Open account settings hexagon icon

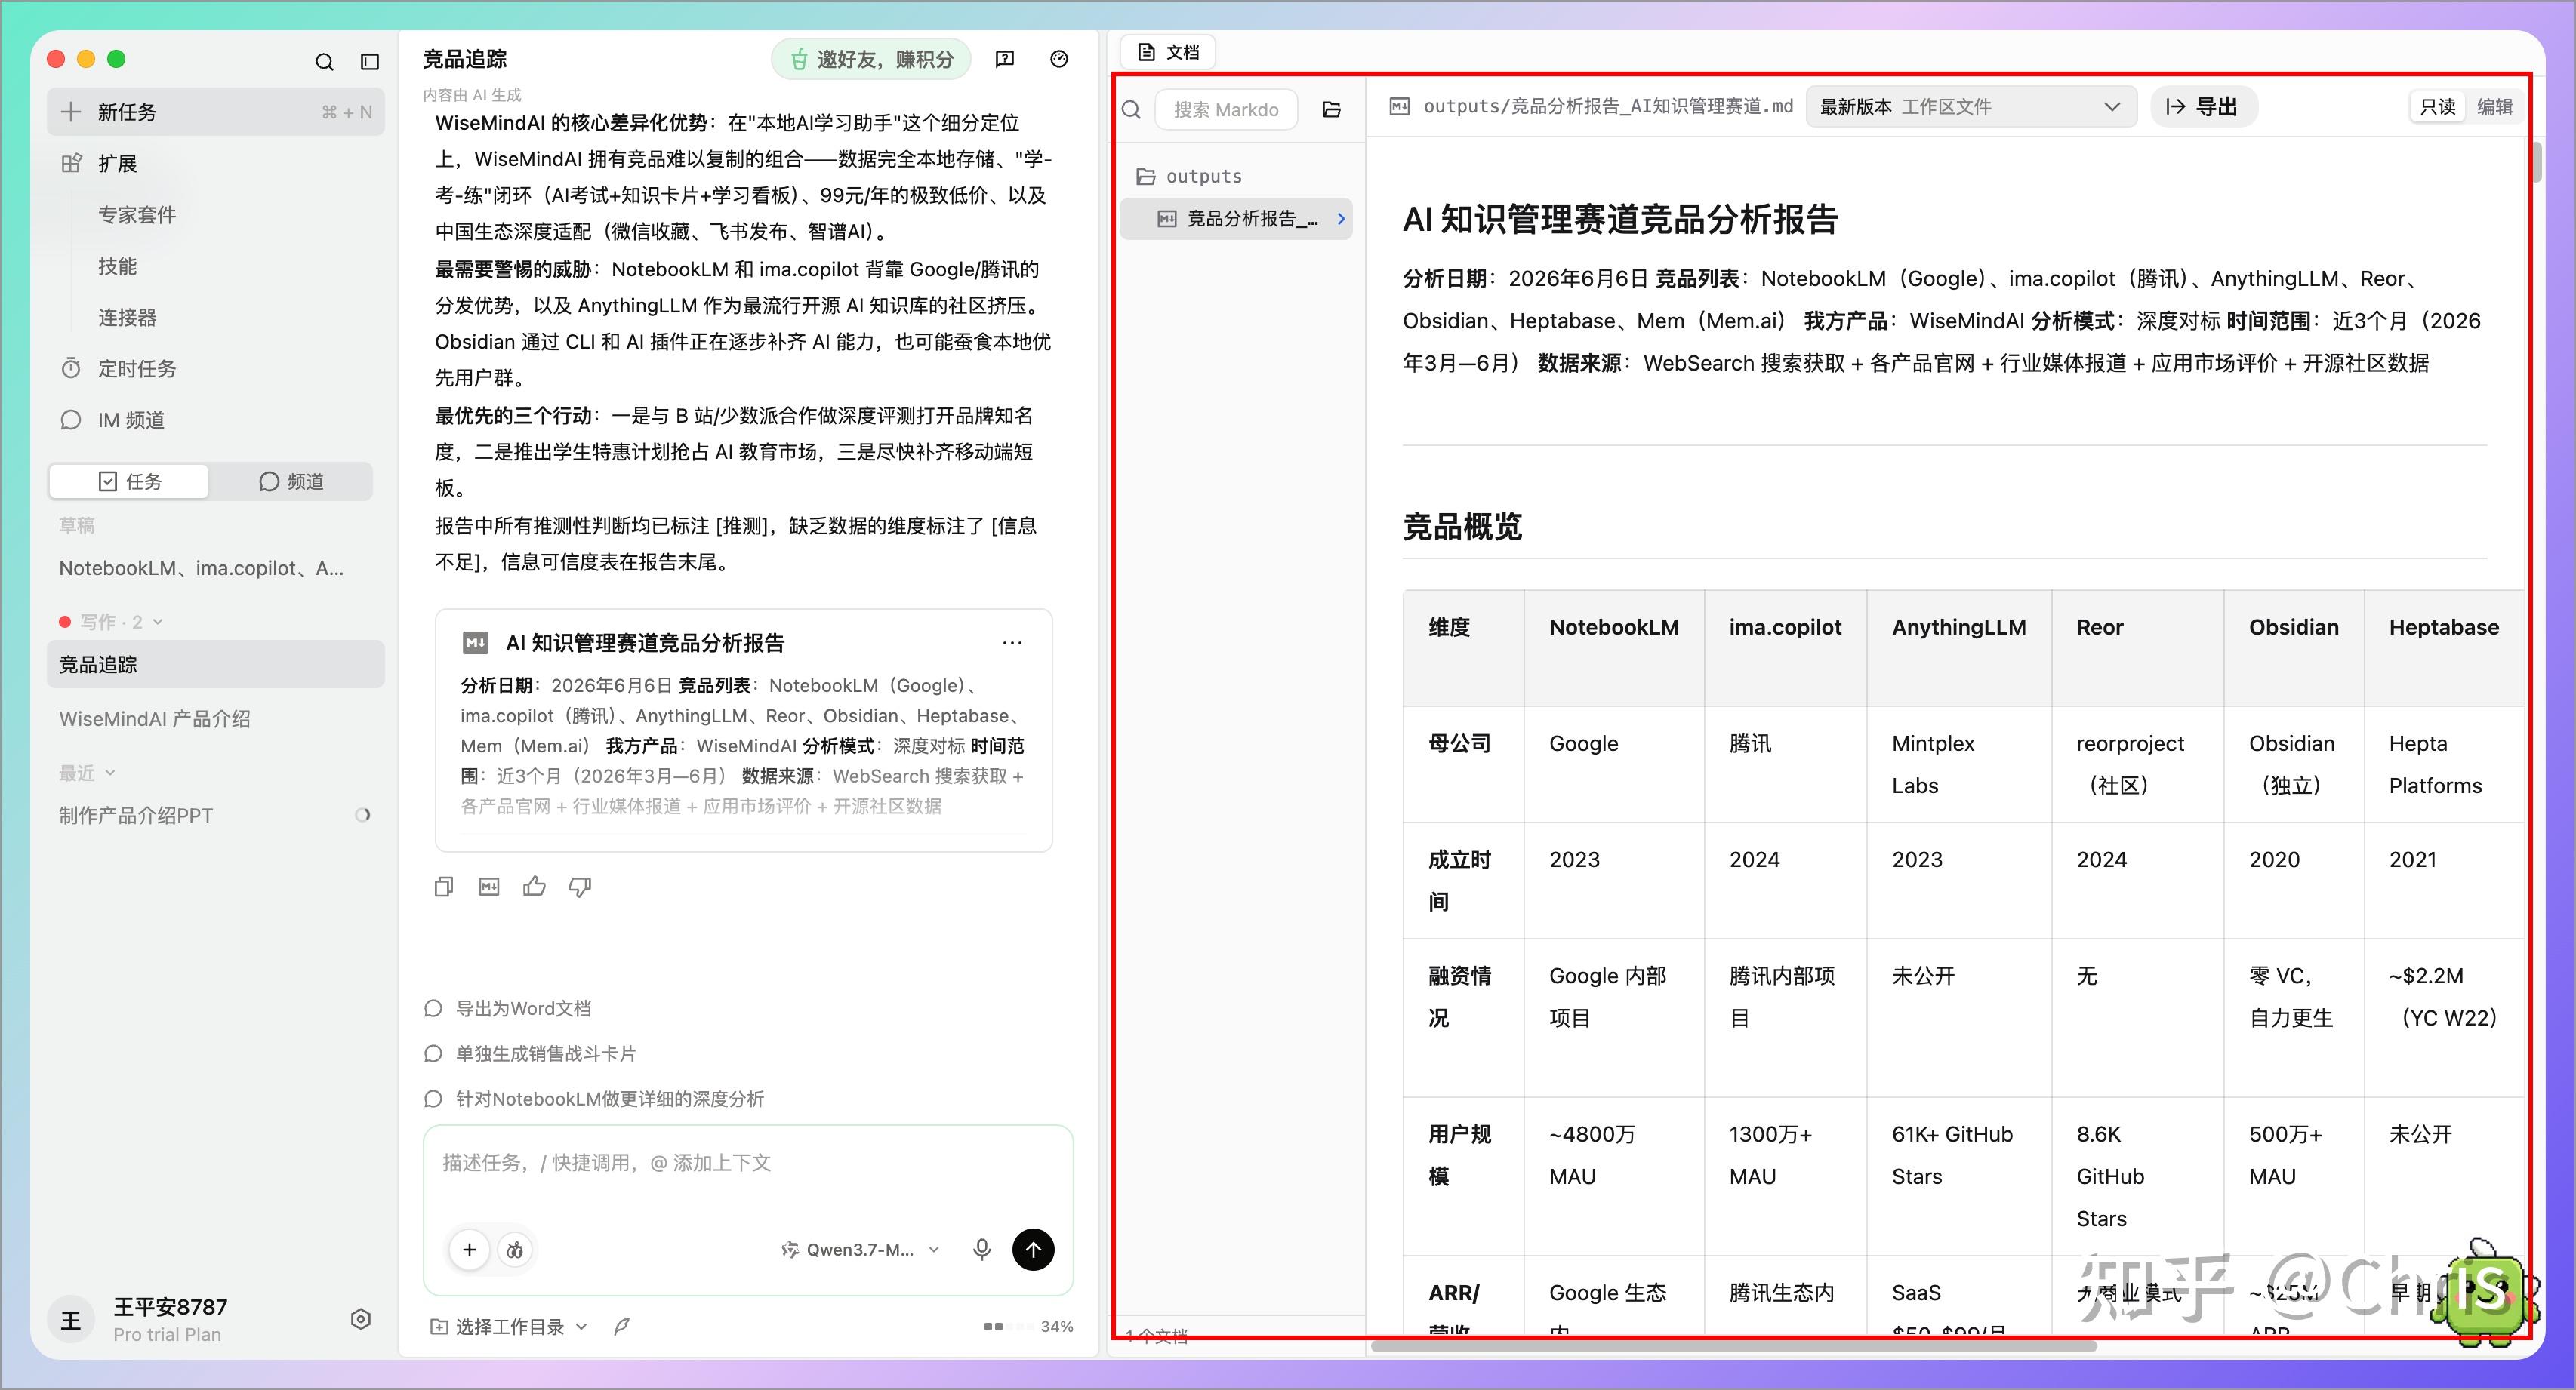(361, 1319)
